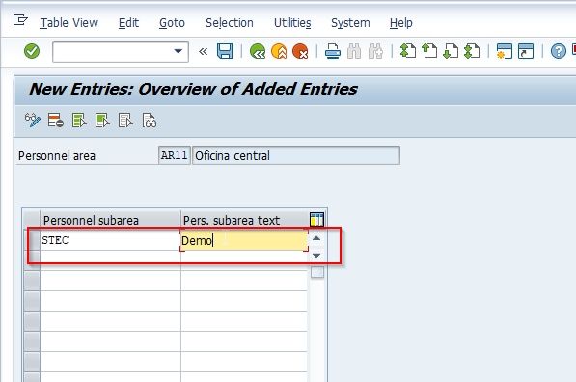
Task: Expand the command field dropdown arrow
Action: coord(178,51)
